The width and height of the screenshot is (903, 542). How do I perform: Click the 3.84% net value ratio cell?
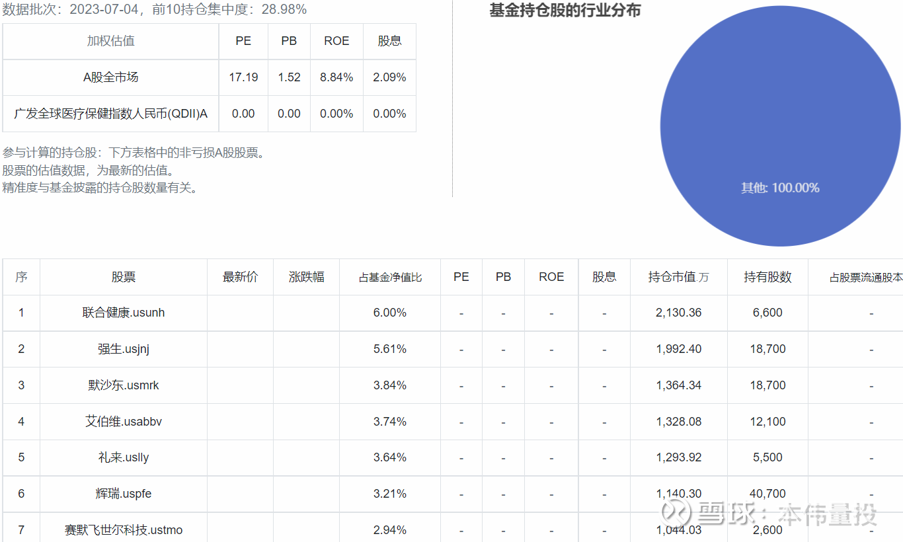click(390, 385)
